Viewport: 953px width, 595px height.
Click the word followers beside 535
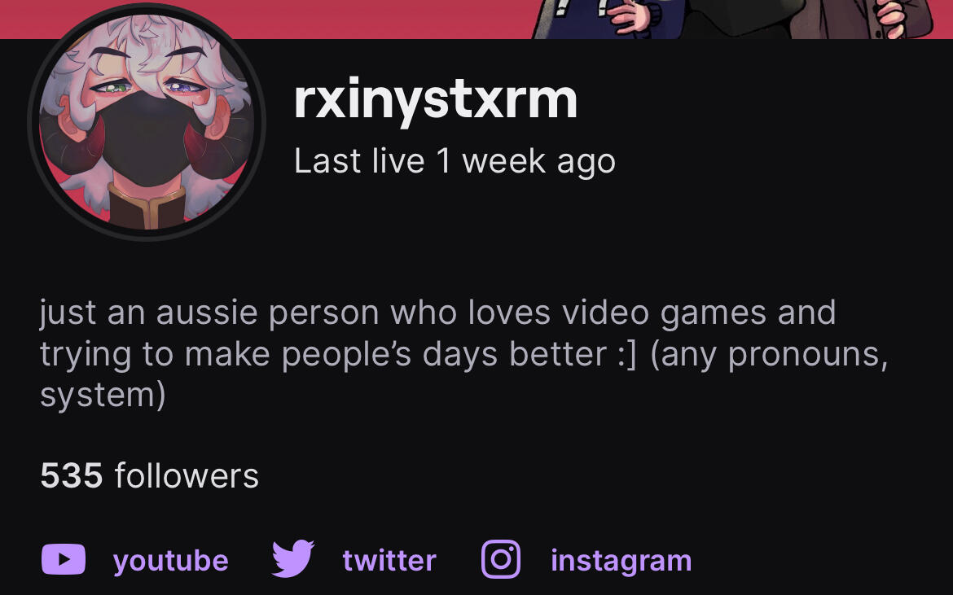pos(187,475)
